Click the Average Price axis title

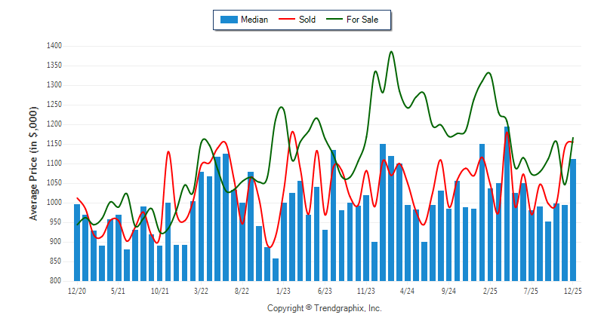(33, 163)
